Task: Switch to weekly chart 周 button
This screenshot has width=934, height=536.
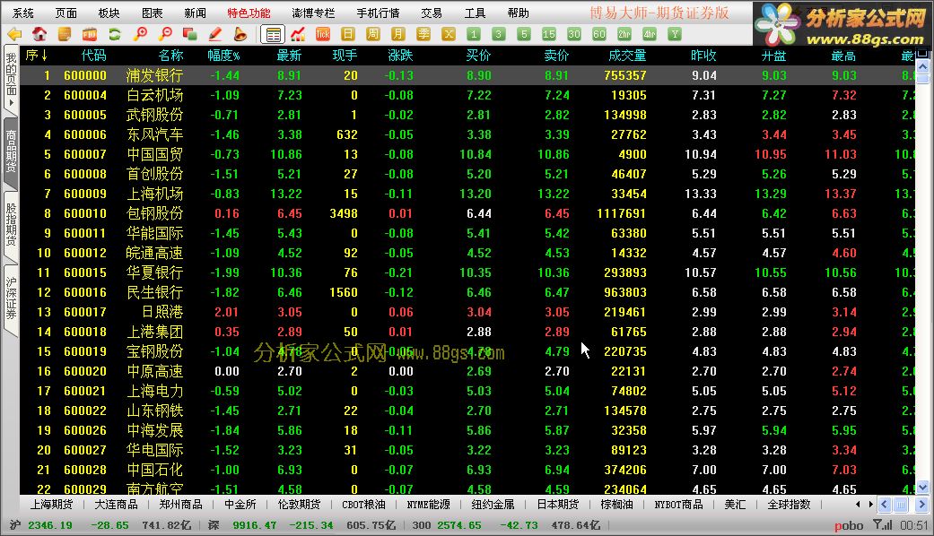Action: click(373, 34)
